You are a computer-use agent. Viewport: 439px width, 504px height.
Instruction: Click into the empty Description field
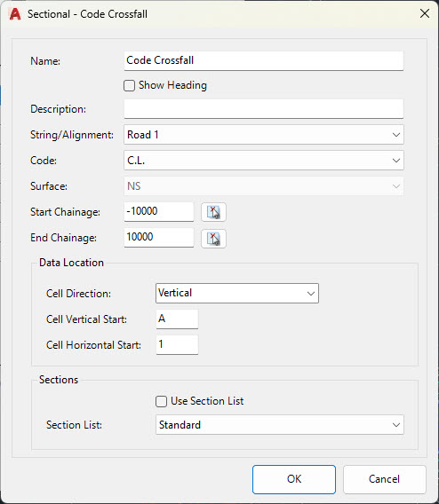tap(264, 109)
